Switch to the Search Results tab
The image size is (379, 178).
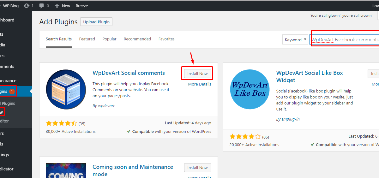tap(59, 39)
